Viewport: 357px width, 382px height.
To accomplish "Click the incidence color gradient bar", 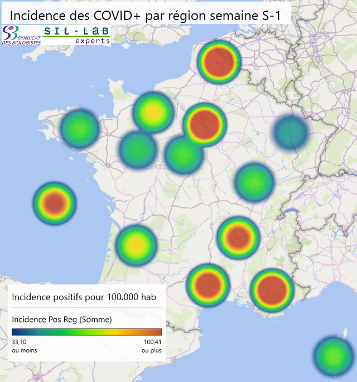I will point(86,332).
